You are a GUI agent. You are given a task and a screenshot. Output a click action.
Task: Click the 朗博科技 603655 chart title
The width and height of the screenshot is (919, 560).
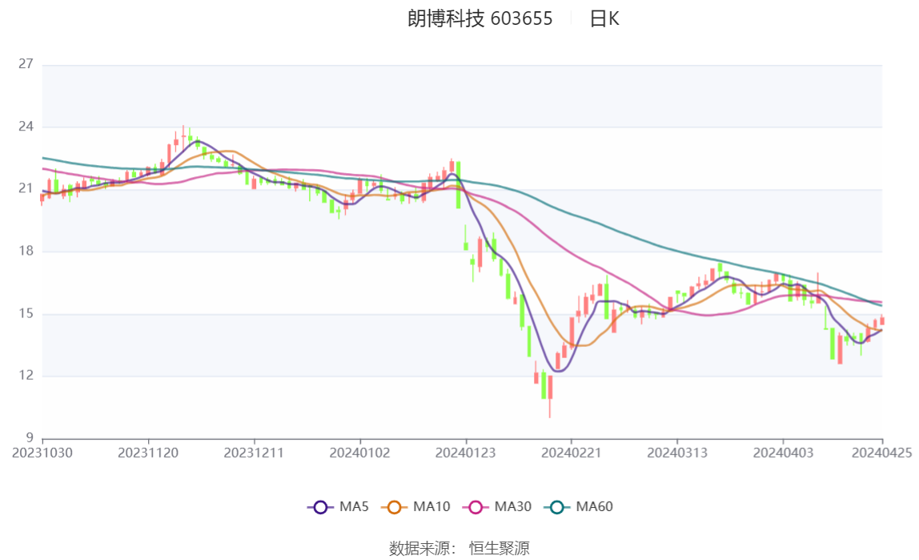pos(480,19)
